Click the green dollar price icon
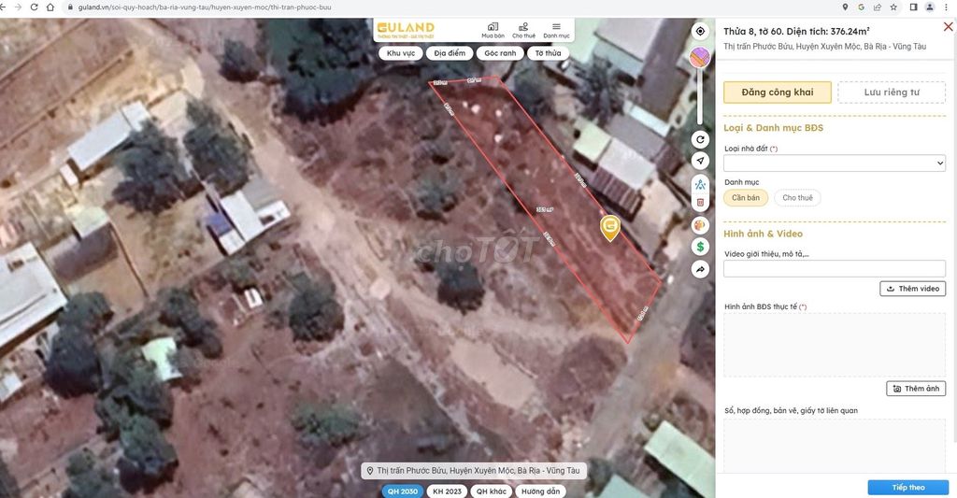957x498 pixels. tap(700, 247)
